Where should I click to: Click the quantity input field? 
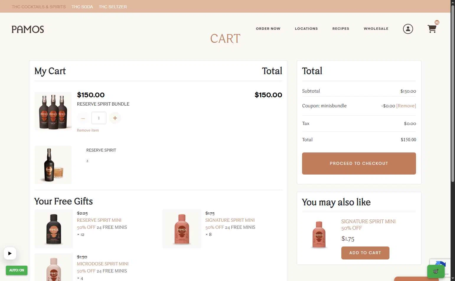point(99,118)
